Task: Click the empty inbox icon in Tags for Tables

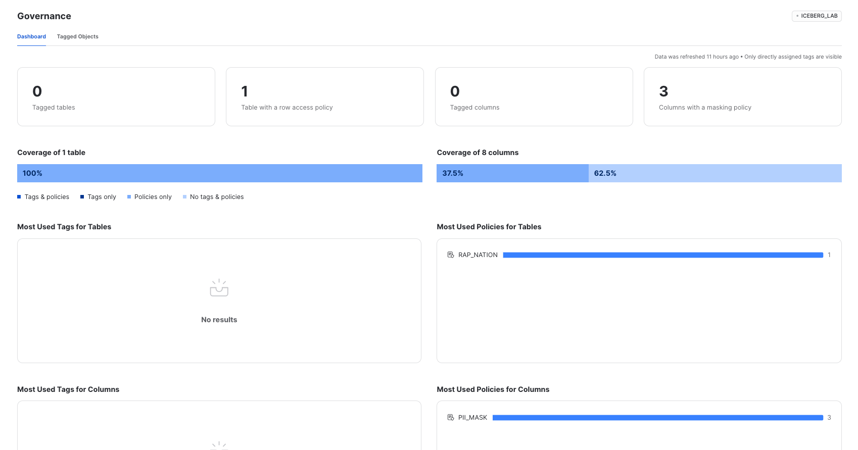Action: 219,288
